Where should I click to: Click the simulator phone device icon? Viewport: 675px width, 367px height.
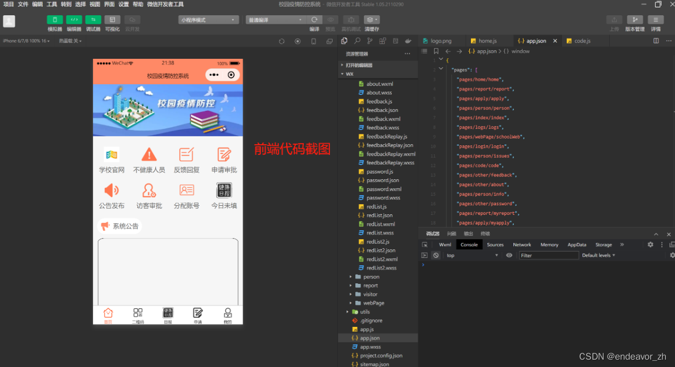[x=313, y=41]
